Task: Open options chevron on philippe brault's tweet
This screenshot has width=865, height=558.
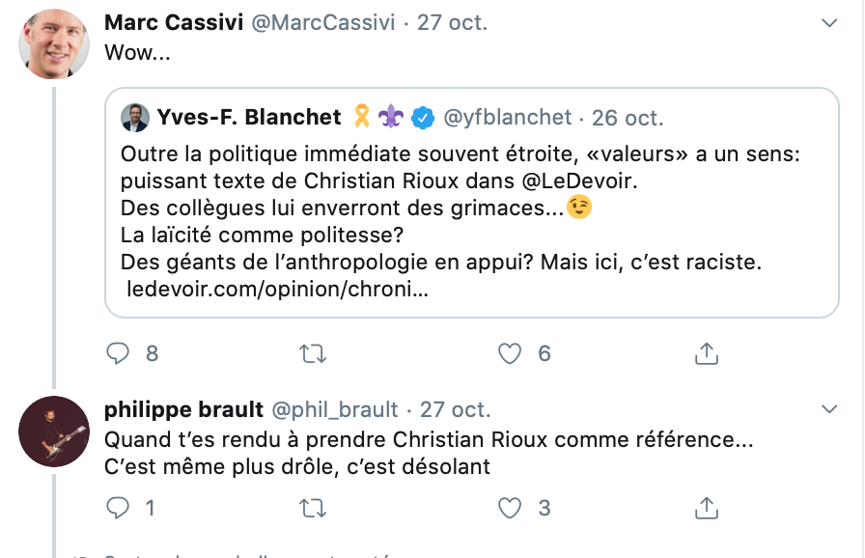Action: coord(829,409)
